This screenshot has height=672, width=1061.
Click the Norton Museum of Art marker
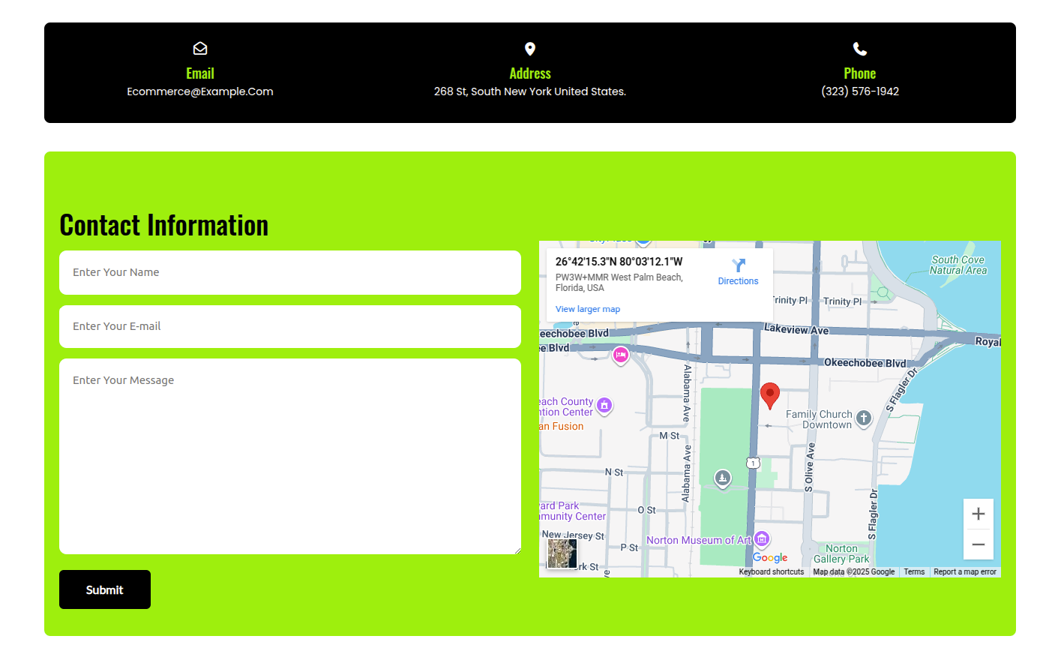(x=762, y=538)
